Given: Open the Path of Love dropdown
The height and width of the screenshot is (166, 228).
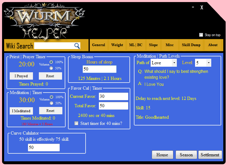Looking at the screenshot, I should pos(174,63).
